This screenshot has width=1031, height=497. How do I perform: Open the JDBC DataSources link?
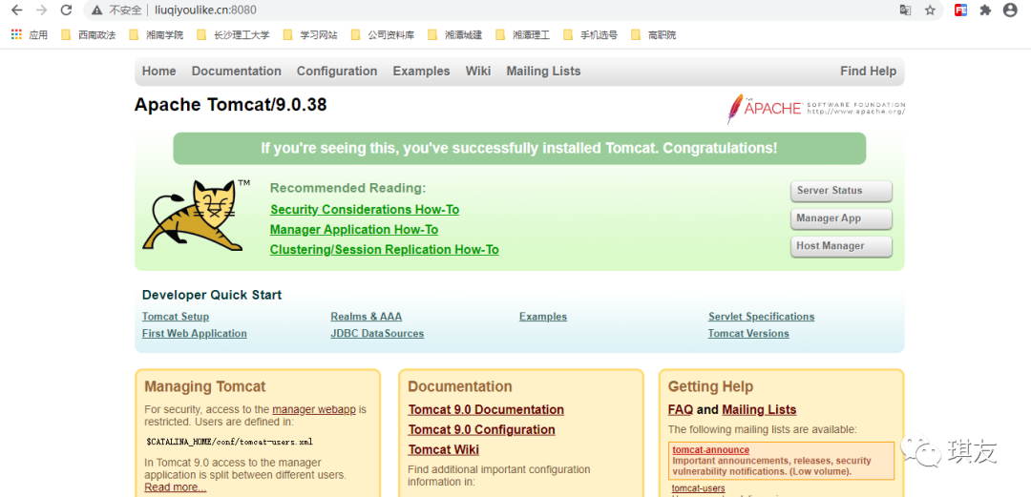pos(377,333)
